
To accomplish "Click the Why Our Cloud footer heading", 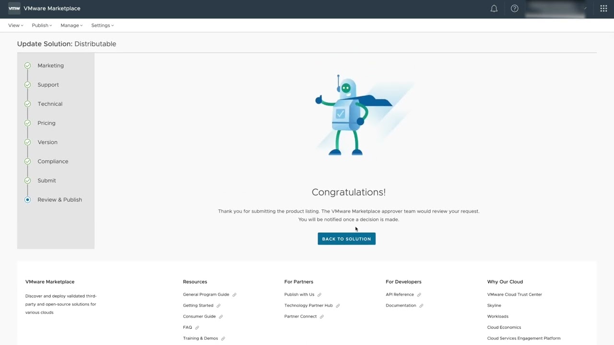I will 505,282.
